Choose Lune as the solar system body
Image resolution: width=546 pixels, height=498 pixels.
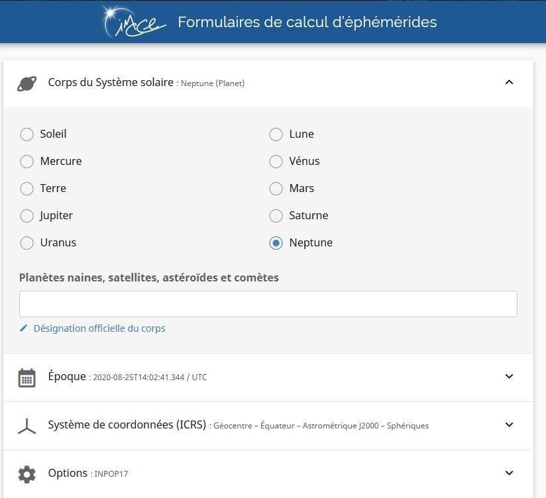(x=276, y=134)
